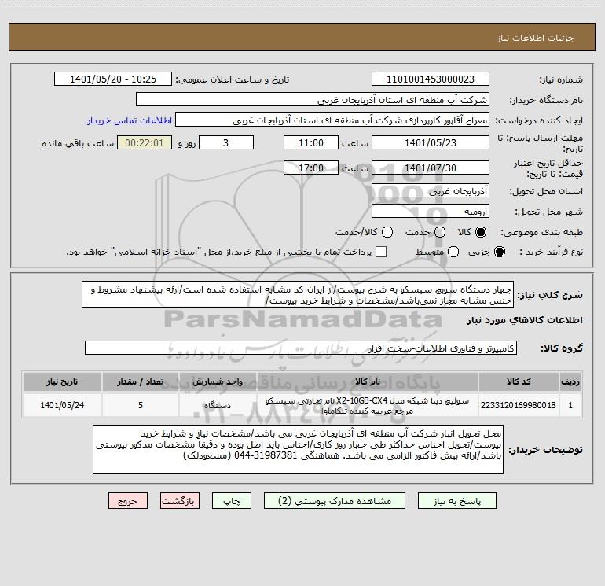Screen dimensions: 605x586
Task: Click the unit cell دستگاه
Action: [218, 405]
